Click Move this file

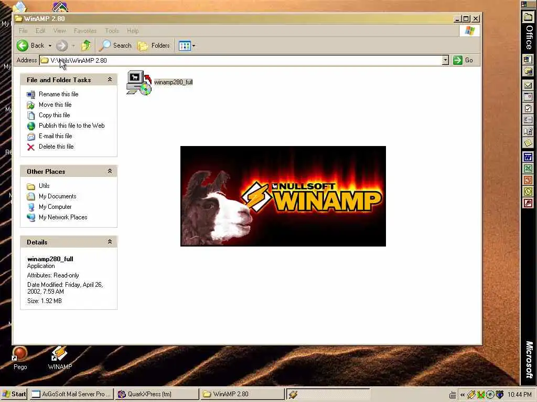[x=55, y=105]
